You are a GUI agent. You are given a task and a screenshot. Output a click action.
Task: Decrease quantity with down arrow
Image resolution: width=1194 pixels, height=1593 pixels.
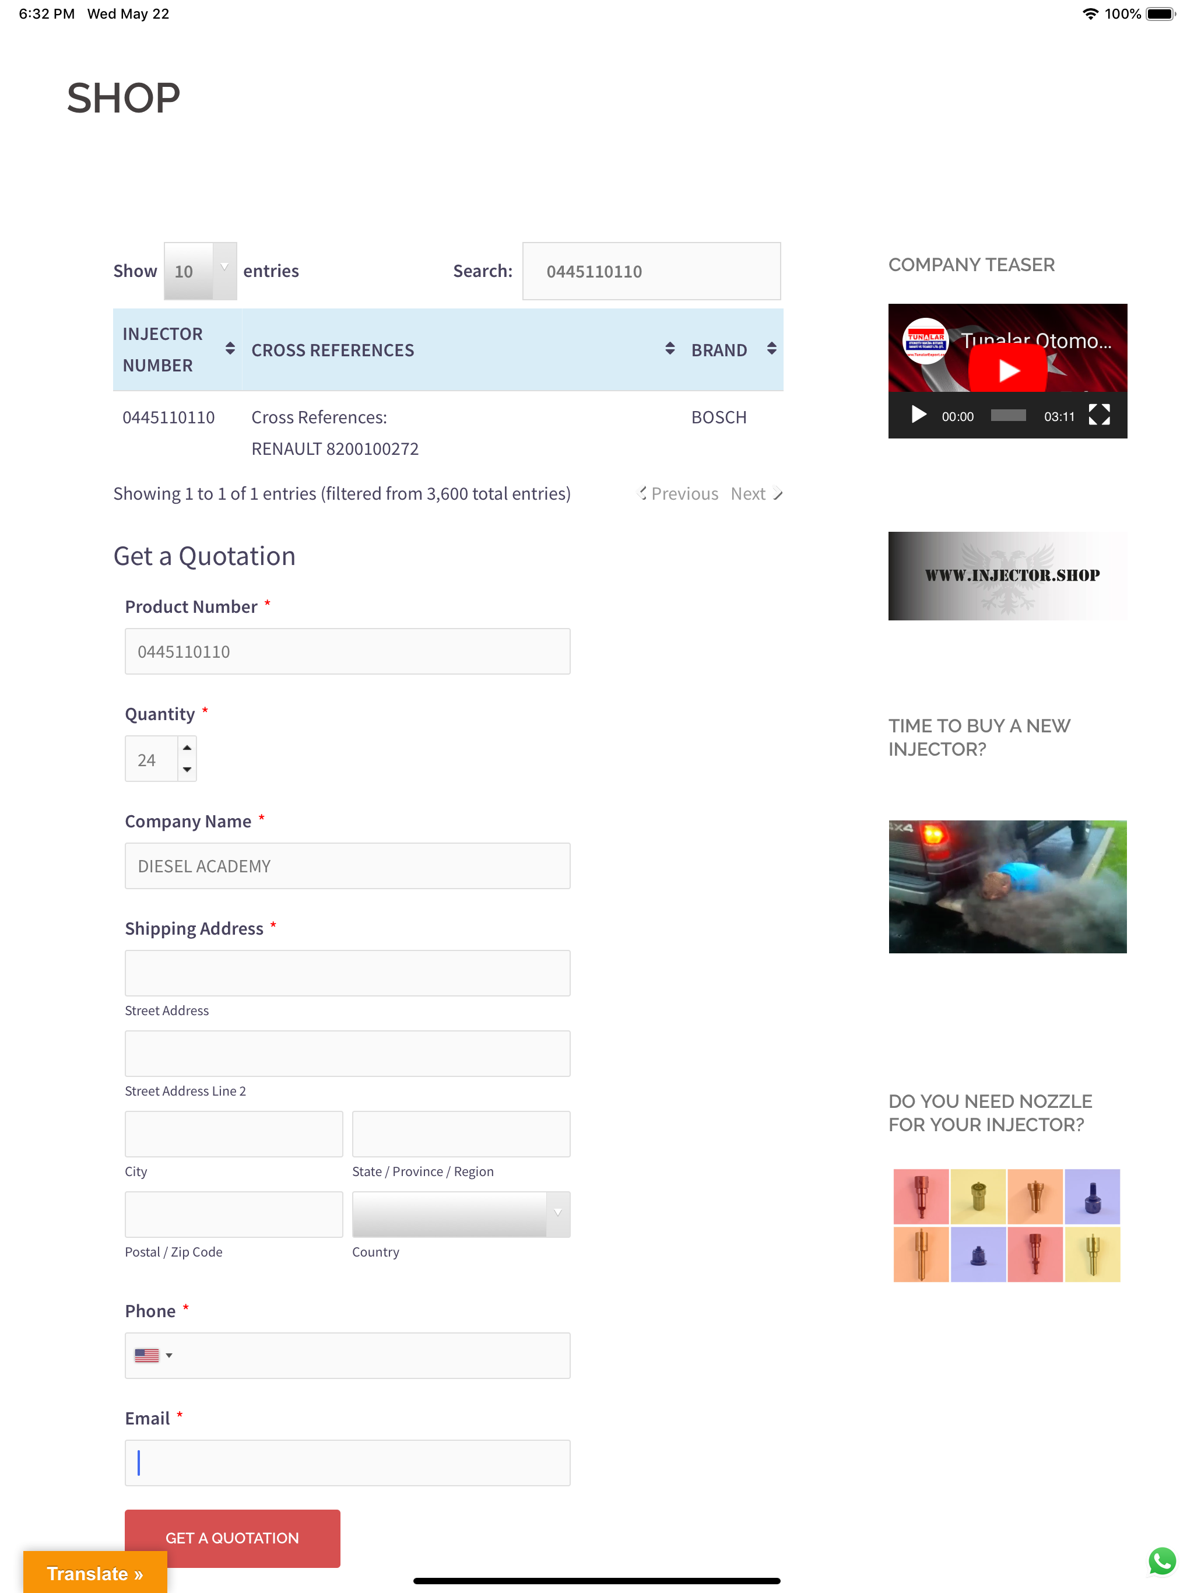[x=187, y=770]
